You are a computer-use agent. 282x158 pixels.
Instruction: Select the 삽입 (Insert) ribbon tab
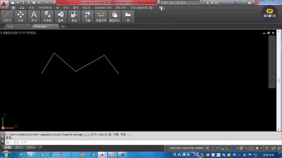pos(22,8)
